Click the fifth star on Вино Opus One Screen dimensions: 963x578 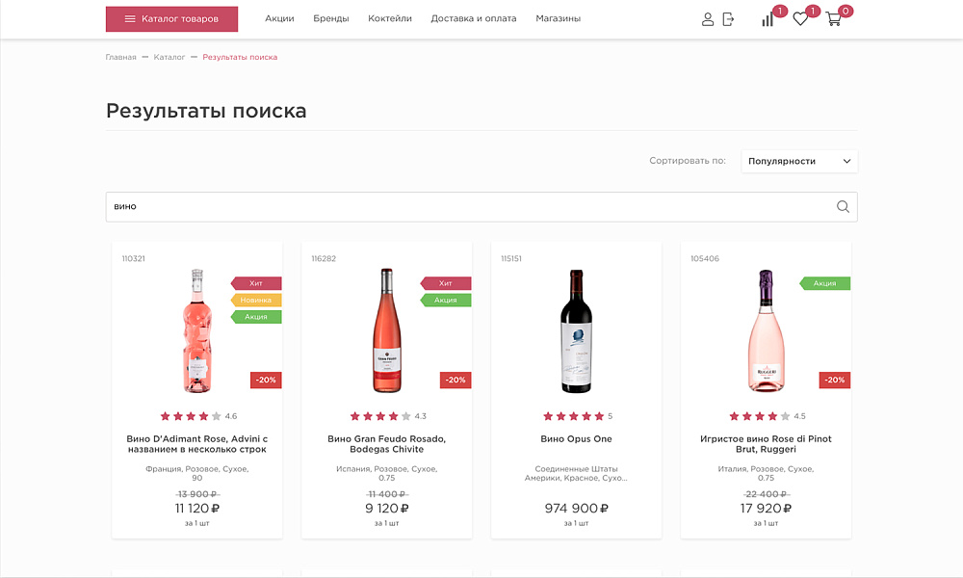click(x=597, y=416)
